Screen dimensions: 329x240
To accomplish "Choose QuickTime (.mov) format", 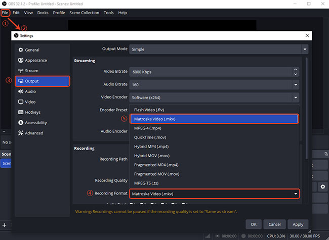I will coord(214,137).
